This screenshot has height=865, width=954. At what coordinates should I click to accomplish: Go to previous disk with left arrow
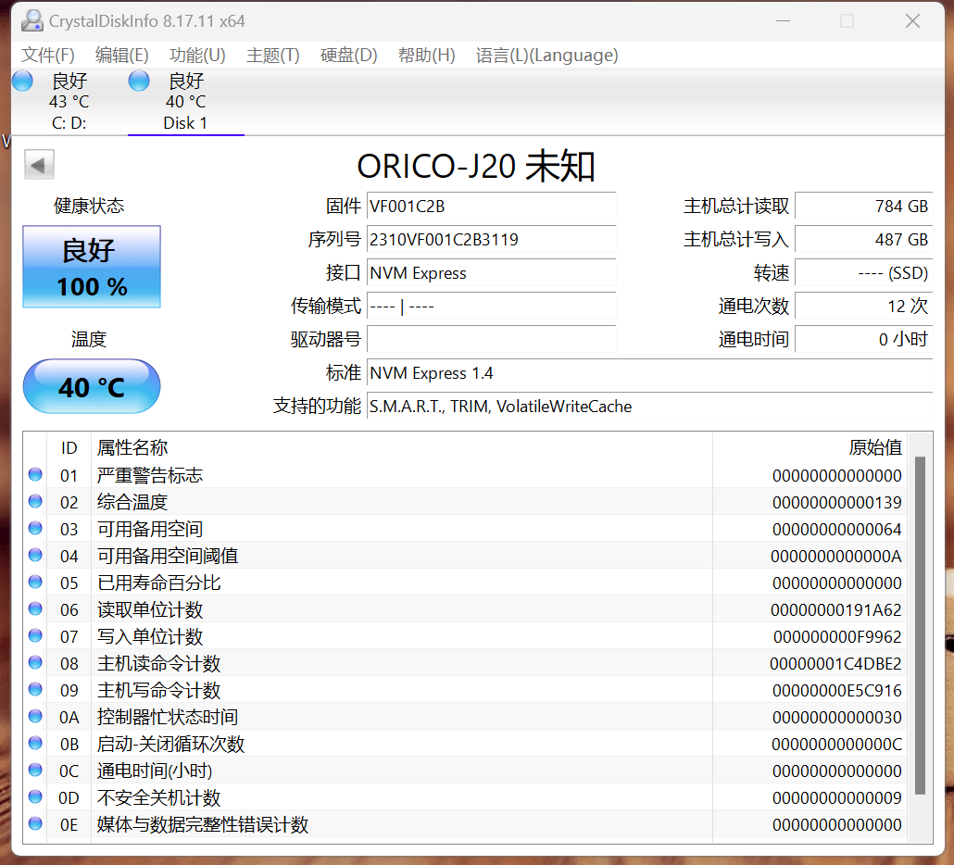pos(39,164)
